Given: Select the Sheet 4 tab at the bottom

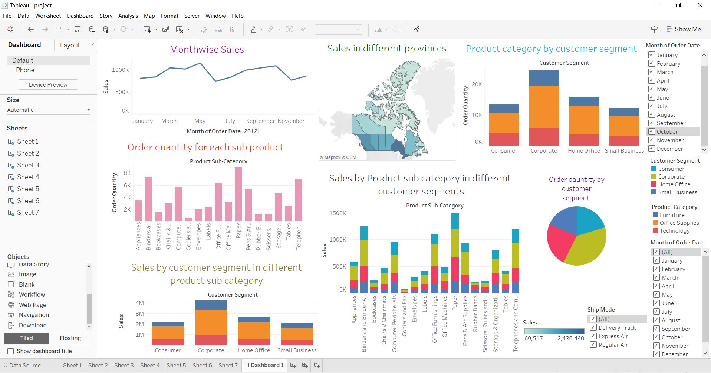Looking at the screenshot, I should 150,365.
